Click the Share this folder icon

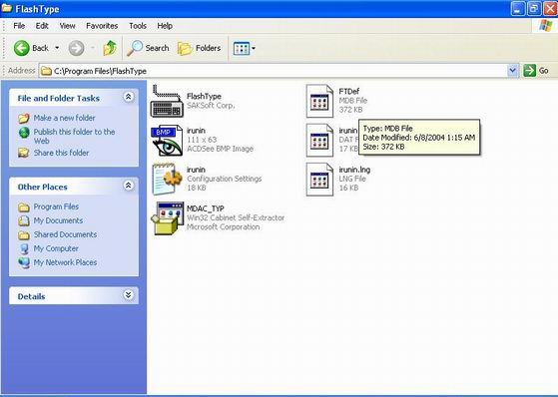[24, 153]
